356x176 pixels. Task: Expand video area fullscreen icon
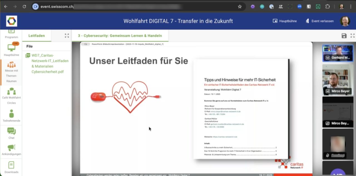point(352,36)
